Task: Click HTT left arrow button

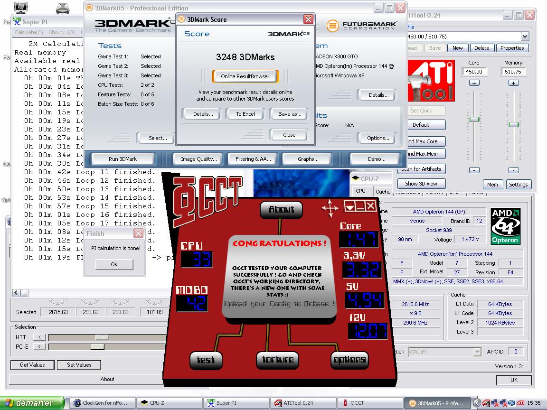Action: [39, 337]
